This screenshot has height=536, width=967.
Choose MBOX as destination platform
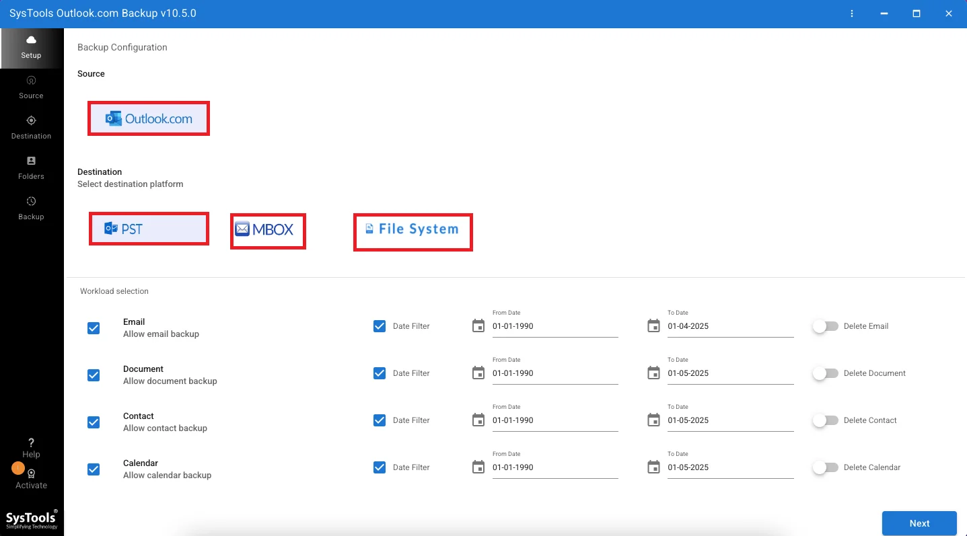pos(268,231)
